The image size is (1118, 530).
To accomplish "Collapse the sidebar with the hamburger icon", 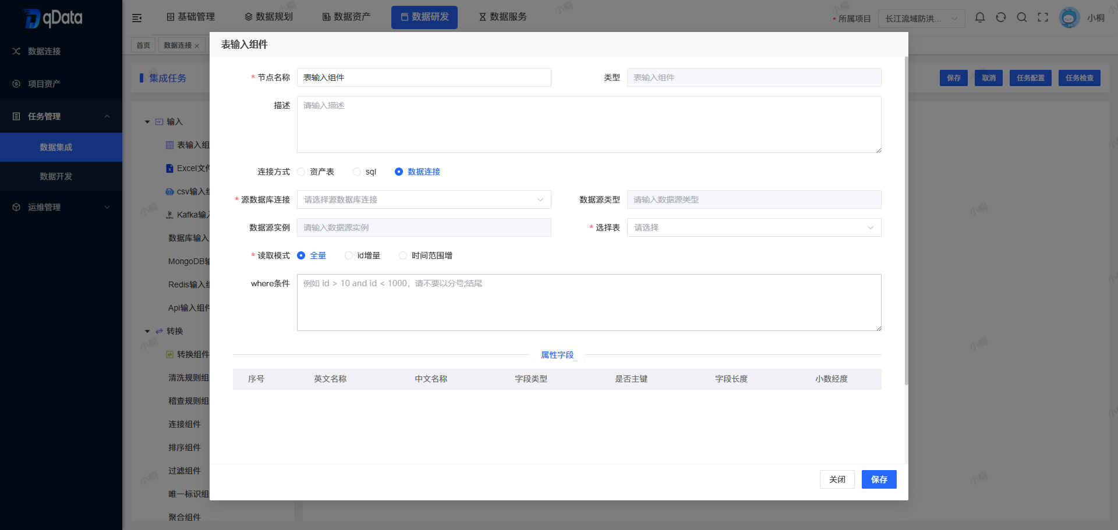I will pyautogui.click(x=137, y=18).
